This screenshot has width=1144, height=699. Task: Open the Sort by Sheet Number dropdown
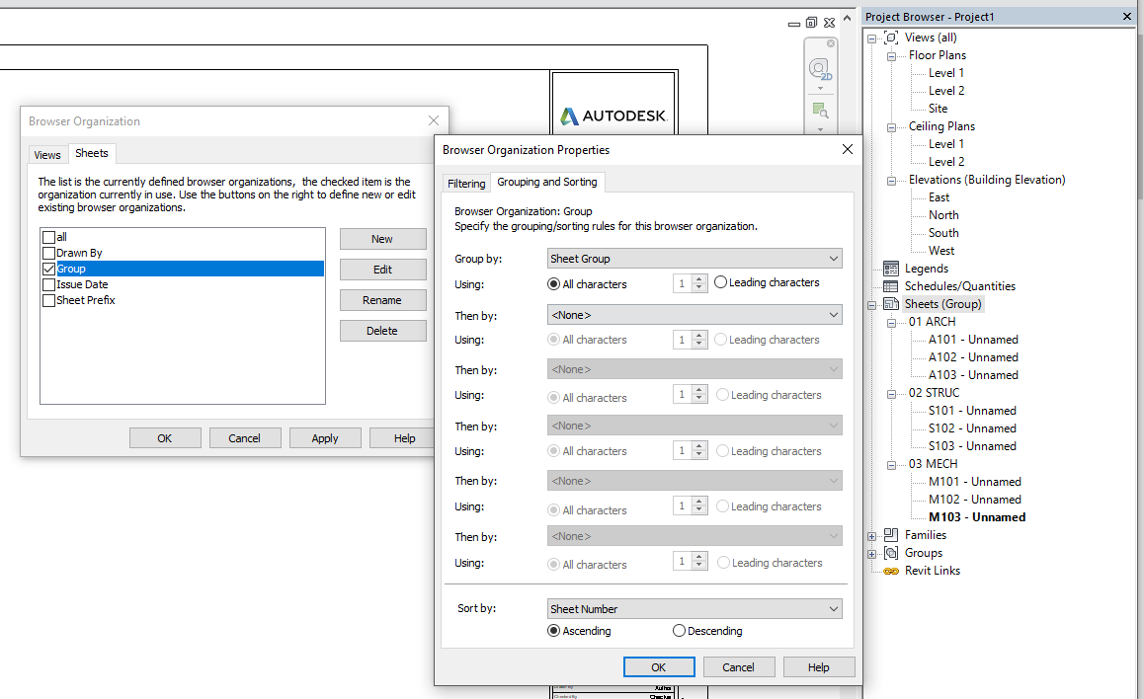point(695,608)
